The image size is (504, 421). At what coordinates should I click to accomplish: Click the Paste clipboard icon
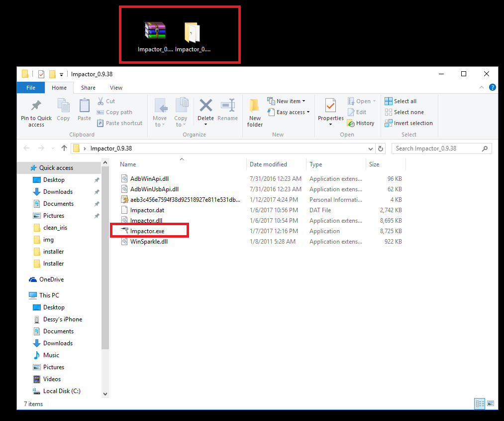tap(84, 106)
